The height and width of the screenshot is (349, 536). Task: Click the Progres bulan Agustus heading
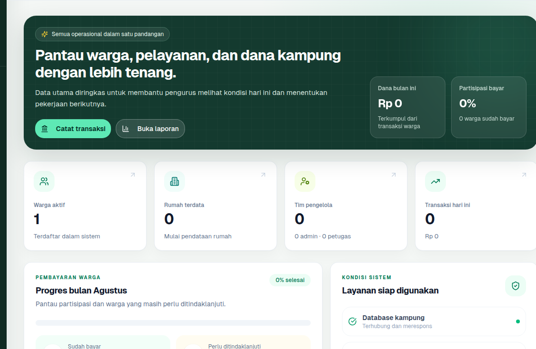[82, 291]
